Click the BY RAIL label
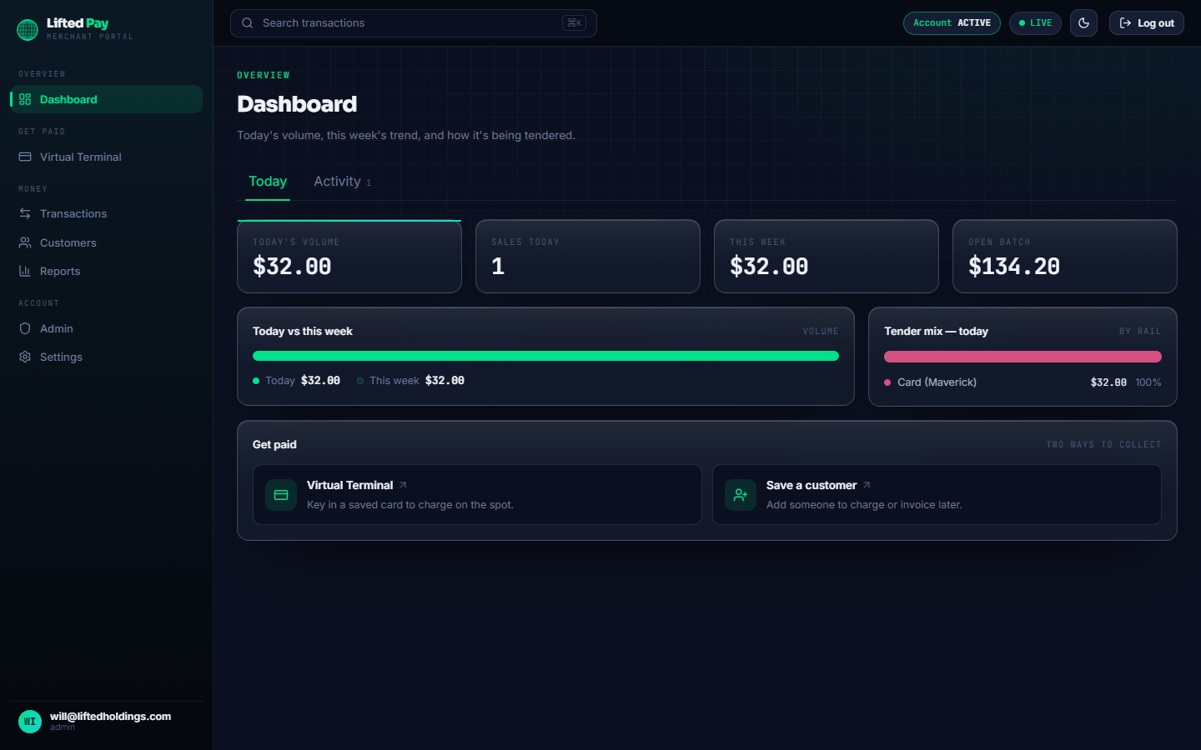1201x750 pixels. click(x=1140, y=332)
